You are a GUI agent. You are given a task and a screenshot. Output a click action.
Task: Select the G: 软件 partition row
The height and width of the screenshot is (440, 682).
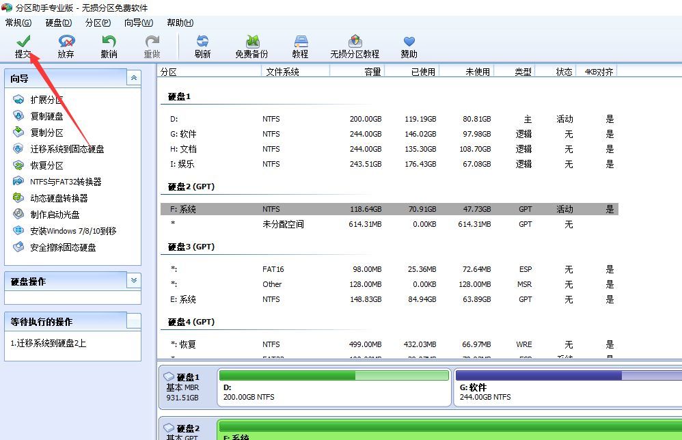[x=390, y=134]
